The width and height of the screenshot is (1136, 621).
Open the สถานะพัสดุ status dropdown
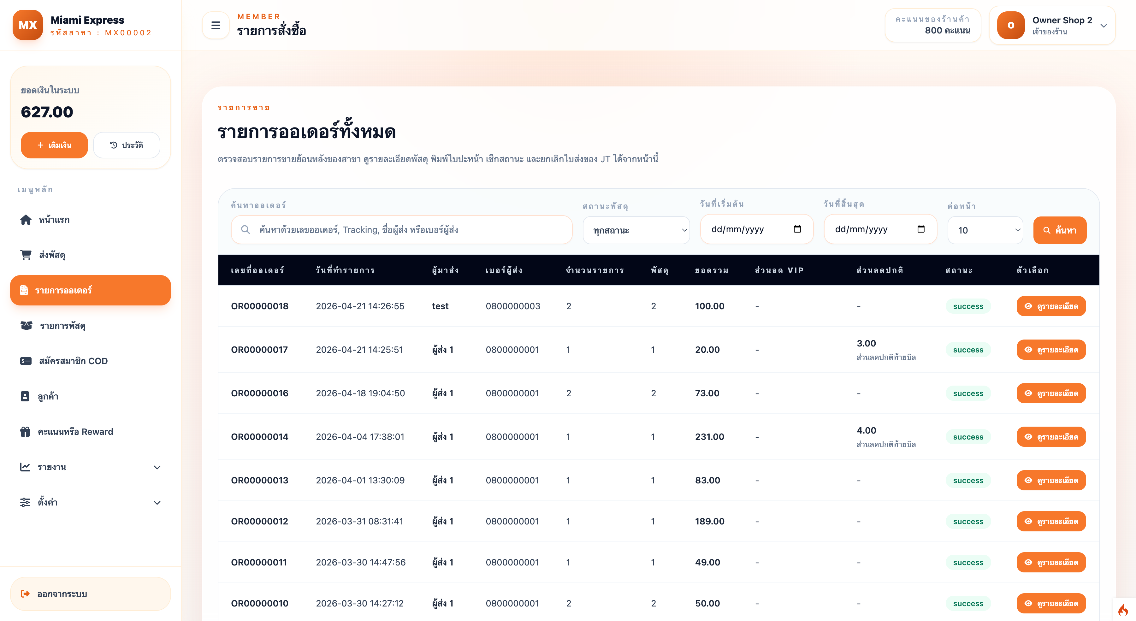coord(636,230)
